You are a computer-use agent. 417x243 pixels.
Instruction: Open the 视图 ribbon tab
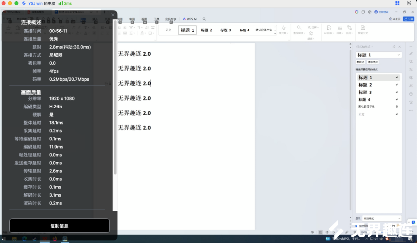pos(144,19)
